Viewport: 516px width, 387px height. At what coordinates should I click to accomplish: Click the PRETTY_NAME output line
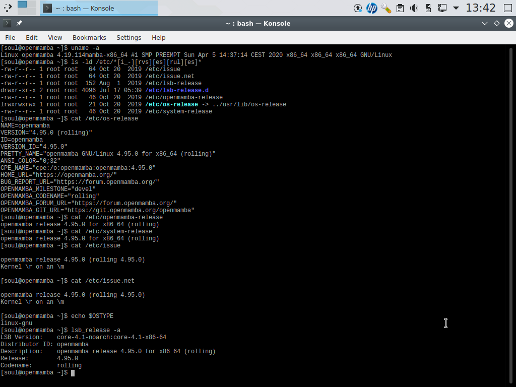(x=108, y=154)
